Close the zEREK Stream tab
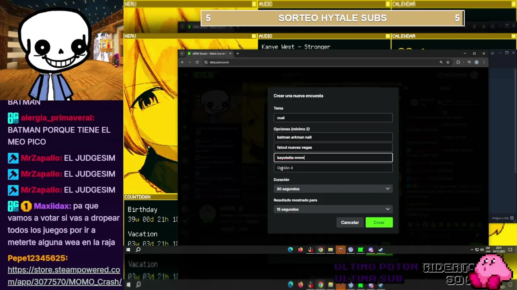Viewport: 517px width, 290px height. (x=230, y=54)
